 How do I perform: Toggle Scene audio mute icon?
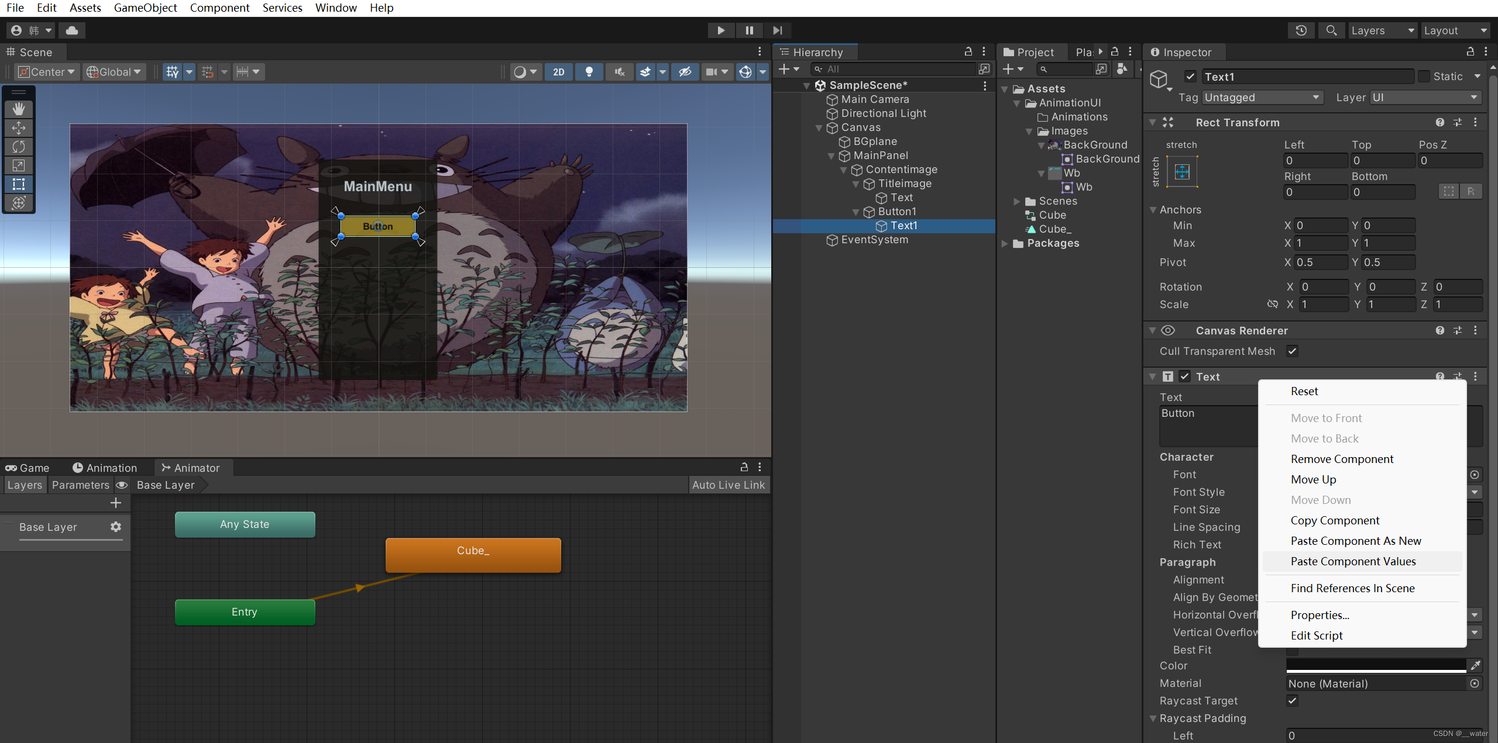click(x=620, y=72)
